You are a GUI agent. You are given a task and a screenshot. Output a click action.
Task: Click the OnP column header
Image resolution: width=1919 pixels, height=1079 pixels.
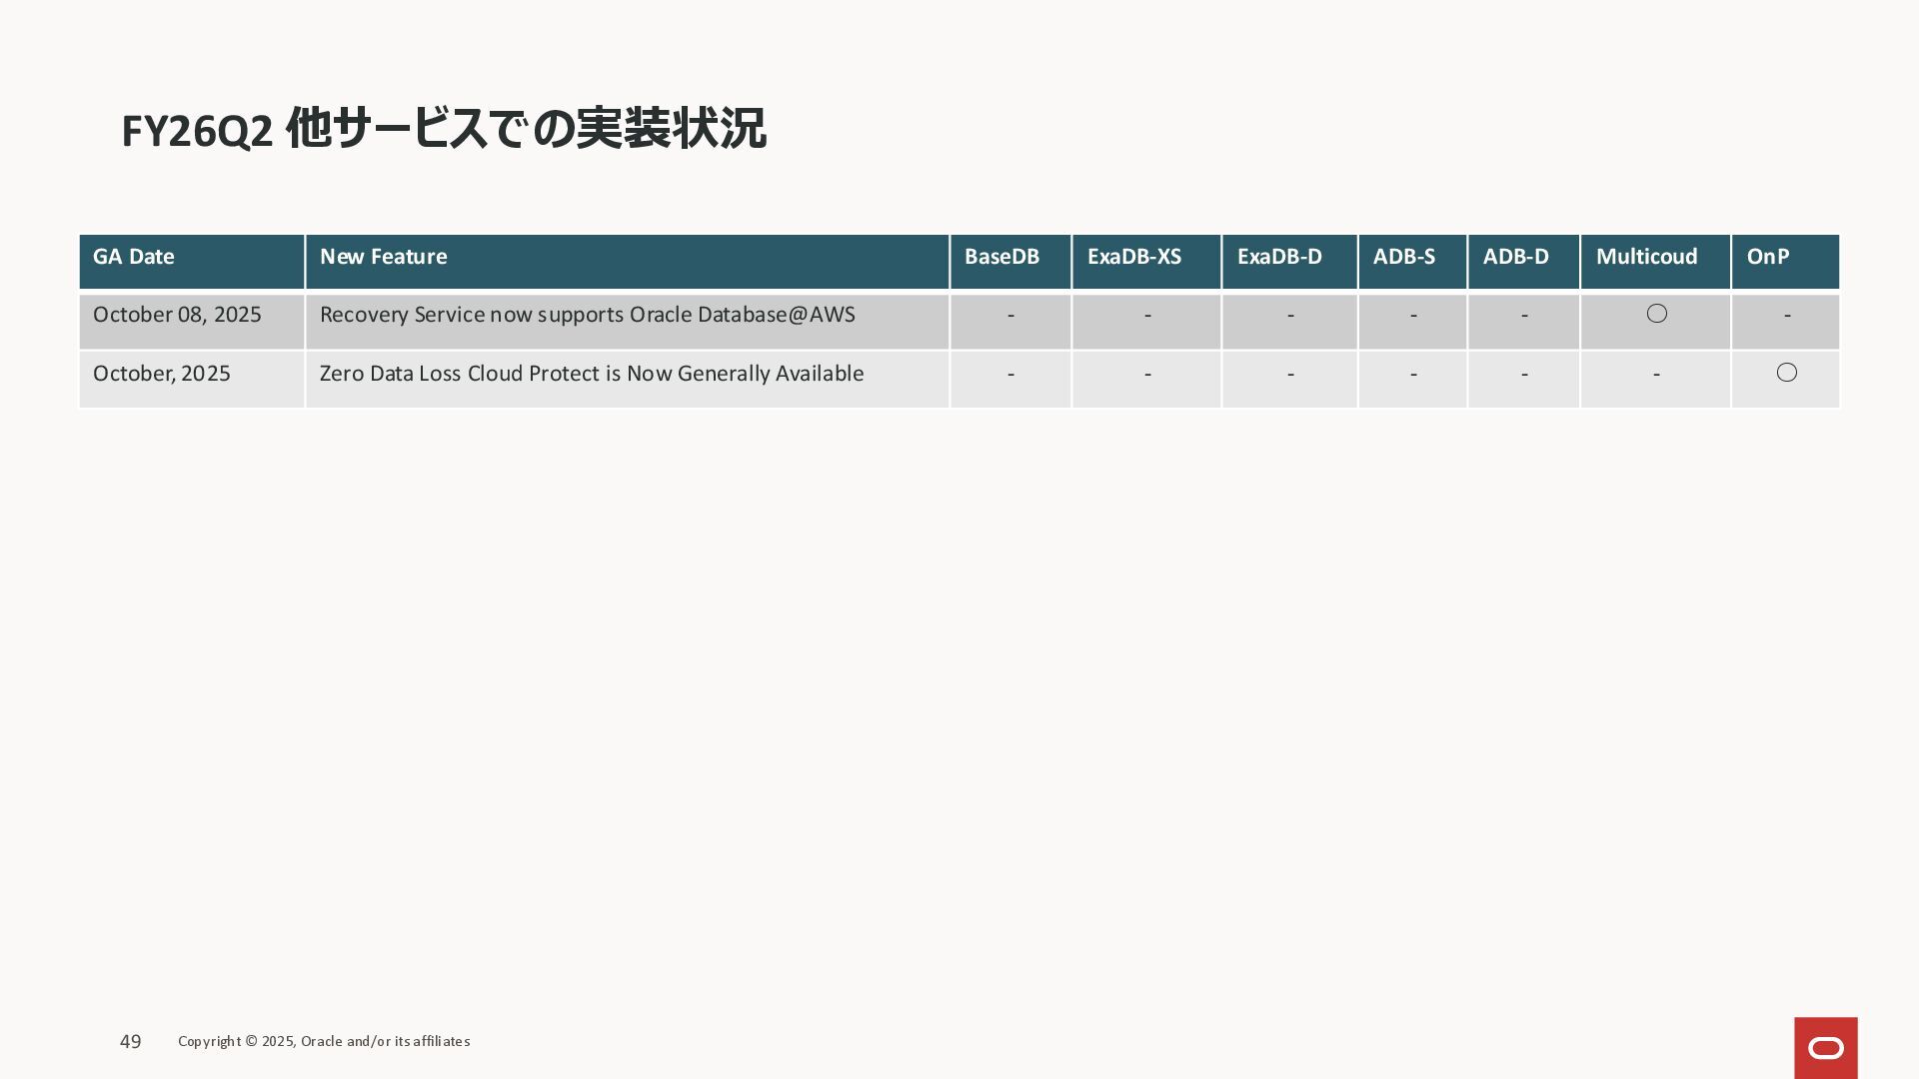[x=1767, y=257]
